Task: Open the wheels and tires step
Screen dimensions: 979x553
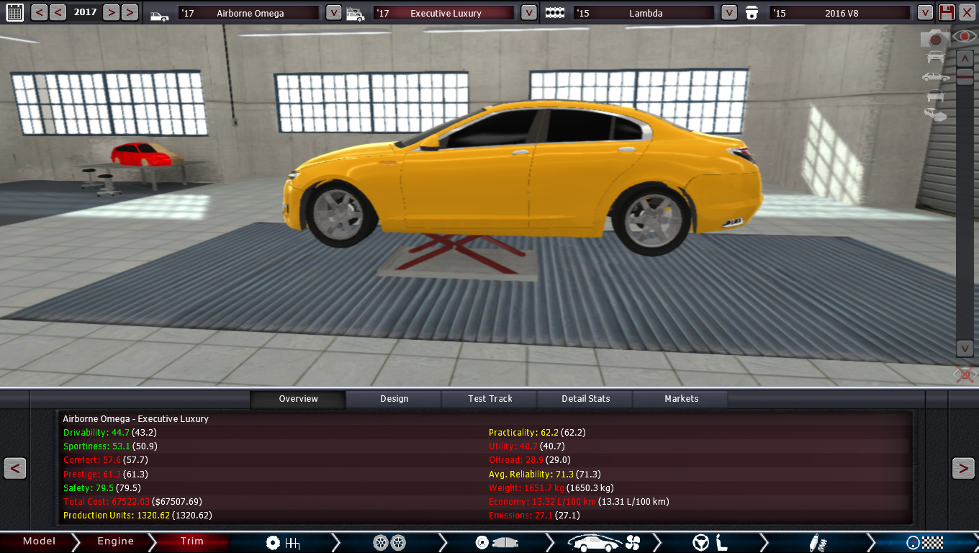Action: coord(389,542)
